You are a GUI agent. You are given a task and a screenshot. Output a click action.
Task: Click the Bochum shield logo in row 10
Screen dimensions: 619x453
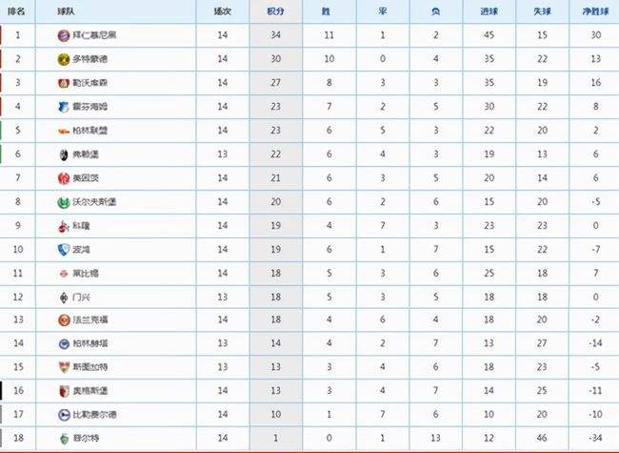(64, 250)
